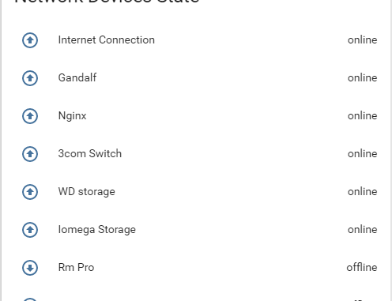
Task: Open the Iomega Storage entry
Action: 96,230
